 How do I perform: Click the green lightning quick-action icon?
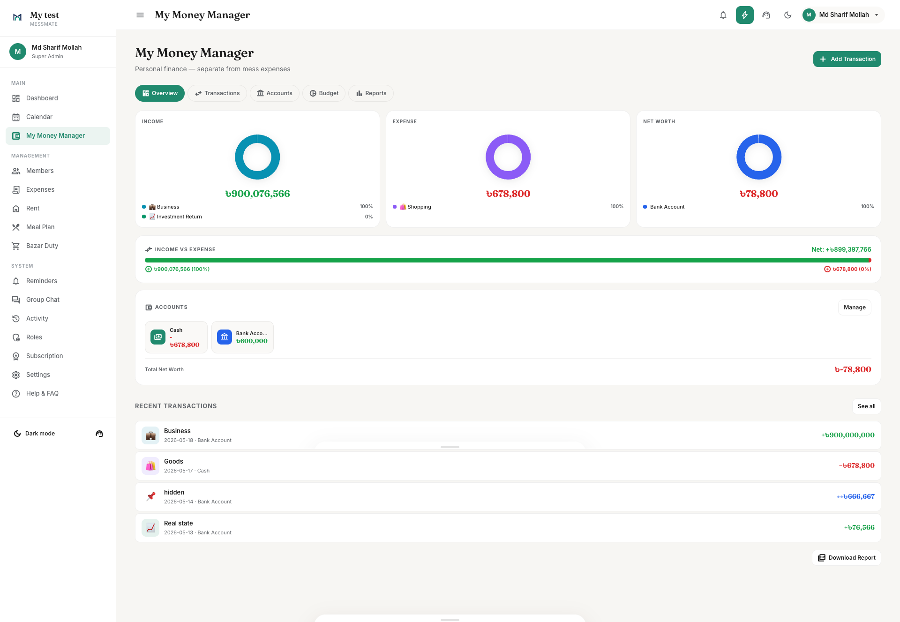click(x=744, y=15)
